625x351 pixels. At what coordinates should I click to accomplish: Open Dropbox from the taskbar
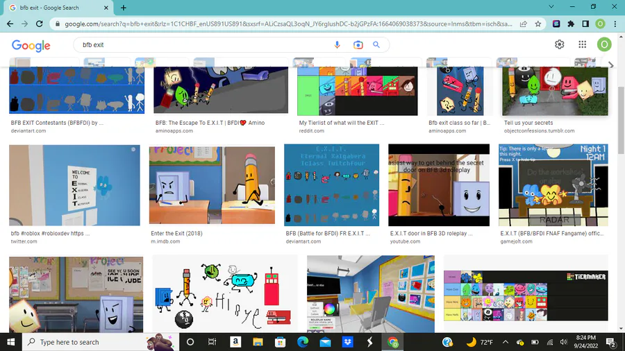(x=348, y=342)
